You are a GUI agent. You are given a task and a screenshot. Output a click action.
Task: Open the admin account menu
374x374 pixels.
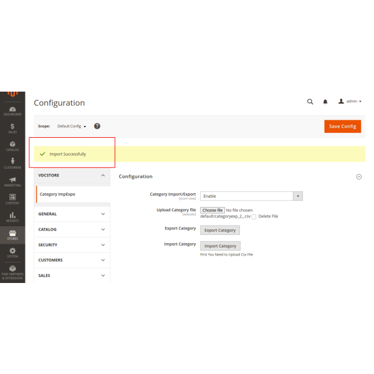350,102
